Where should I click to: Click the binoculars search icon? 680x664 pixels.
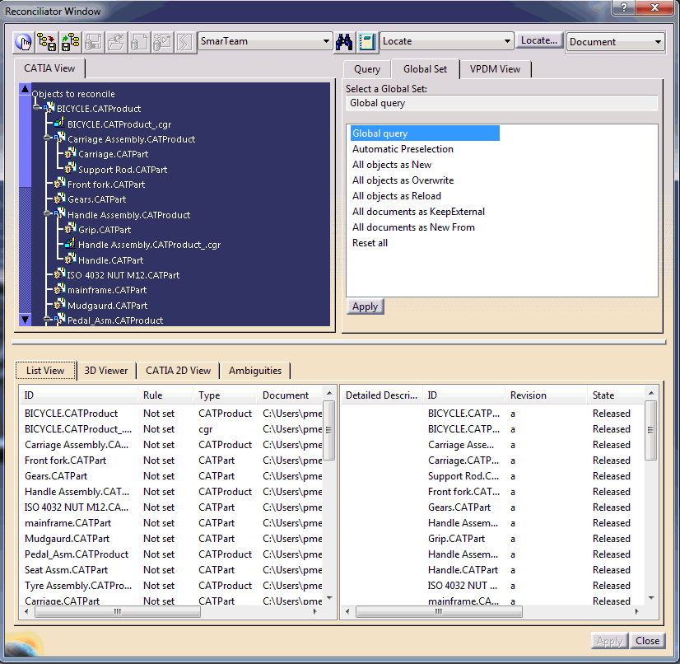[x=345, y=41]
